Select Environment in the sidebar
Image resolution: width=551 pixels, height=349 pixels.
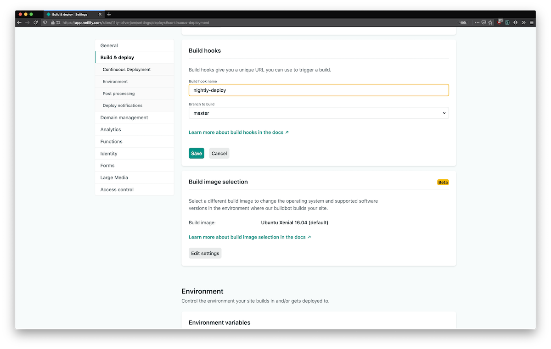115,82
